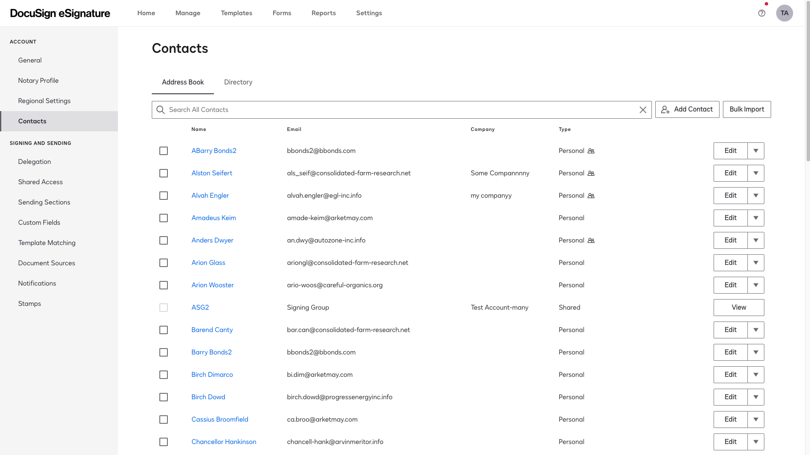
Task: Click the shared people icon in Alvah Engler row
Action: click(591, 196)
